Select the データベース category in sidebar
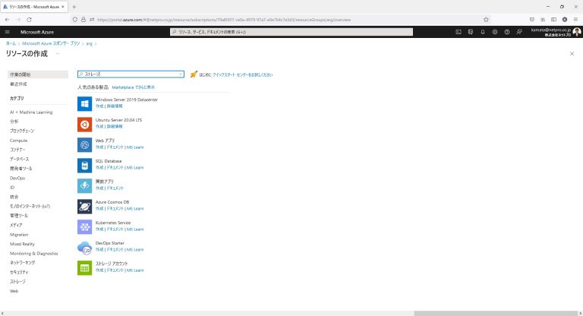The width and height of the screenshot is (583, 316). (x=21, y=159)
